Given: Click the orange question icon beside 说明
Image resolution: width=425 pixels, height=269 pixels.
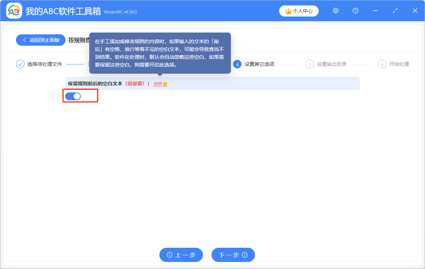Looking at the screenshot, I should click(x=166, y=83).
